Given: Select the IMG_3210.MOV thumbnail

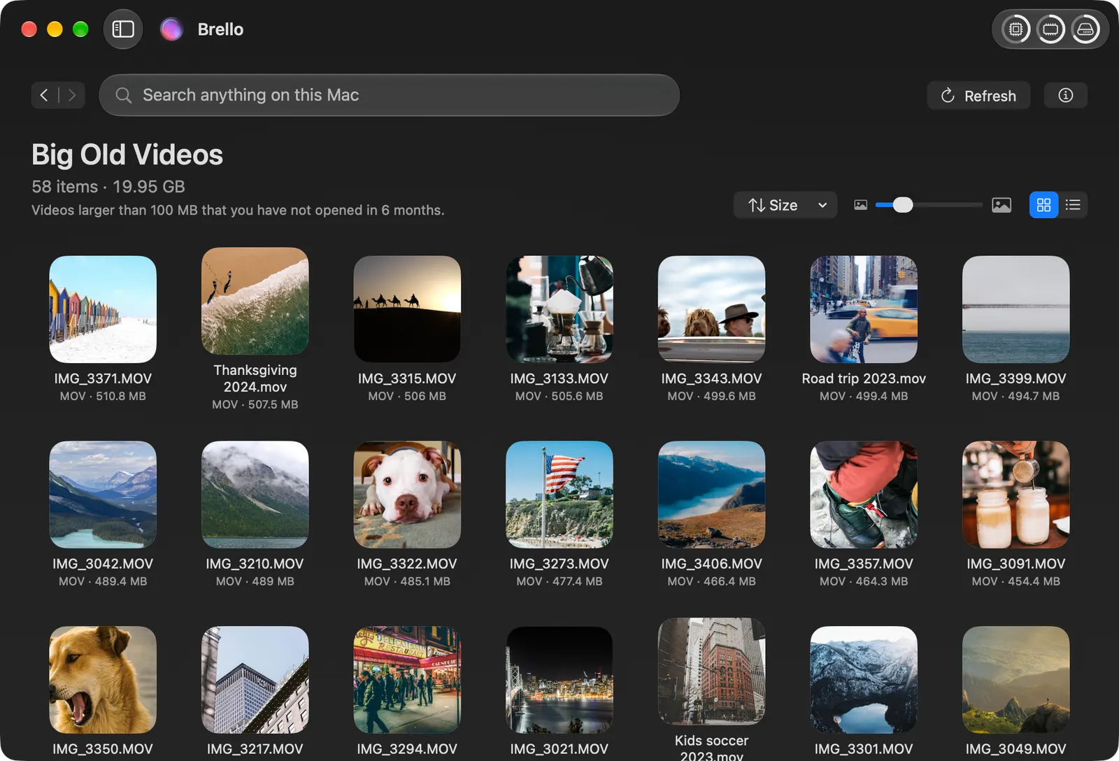Looking at the screenshot, I should [255, 495].
